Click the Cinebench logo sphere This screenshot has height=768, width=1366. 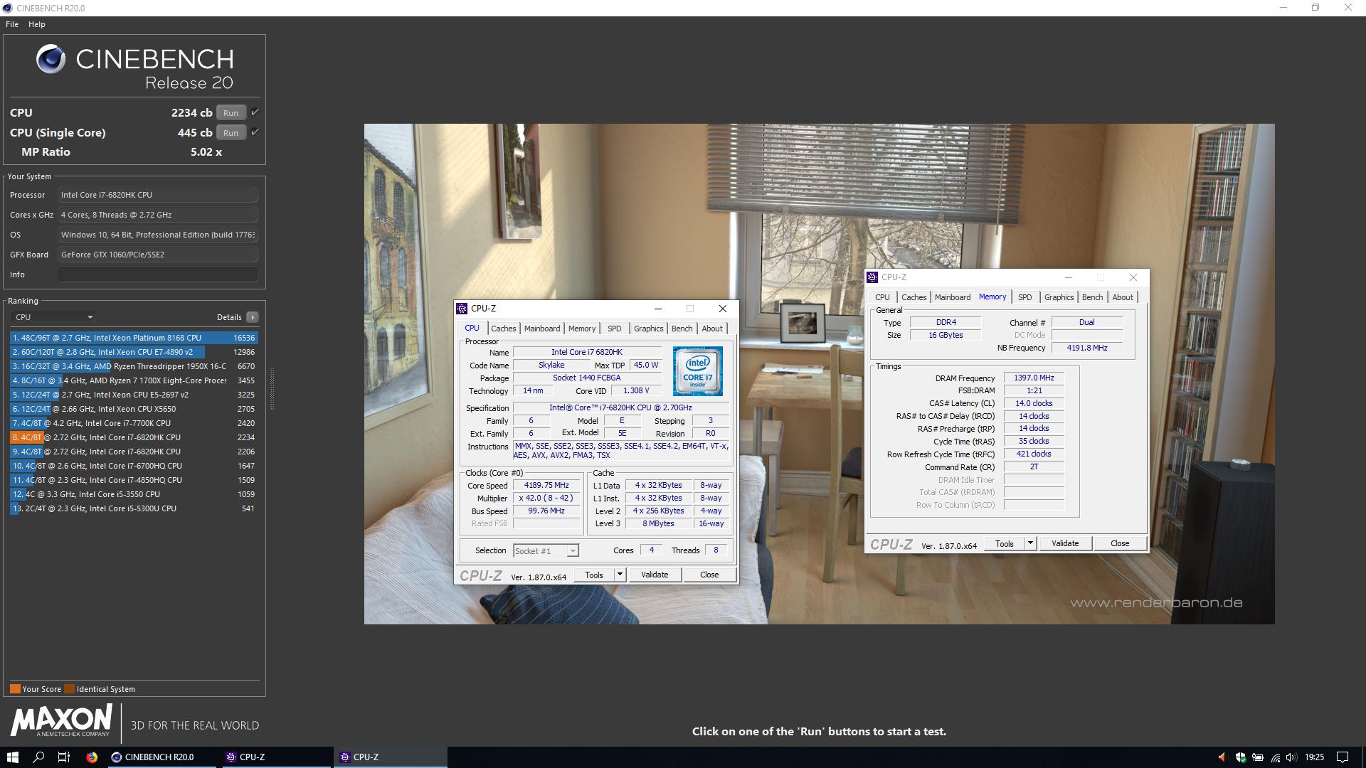point(51,59)
